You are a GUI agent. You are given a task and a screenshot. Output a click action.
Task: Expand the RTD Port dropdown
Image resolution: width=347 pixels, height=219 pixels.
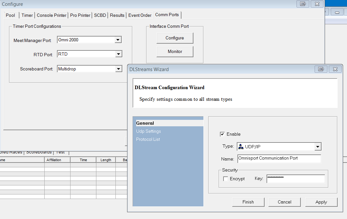tap(118, 54)
